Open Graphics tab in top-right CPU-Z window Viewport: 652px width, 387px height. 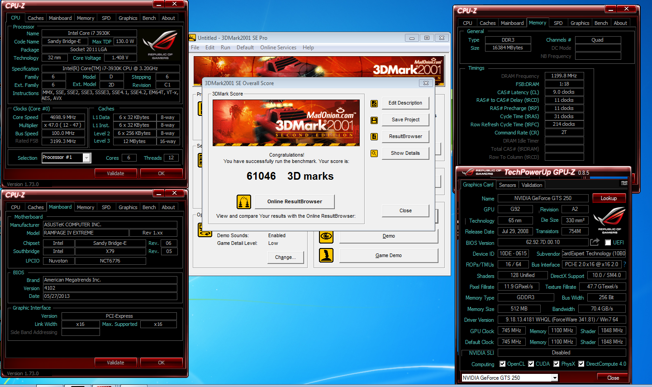click(580, 23)
